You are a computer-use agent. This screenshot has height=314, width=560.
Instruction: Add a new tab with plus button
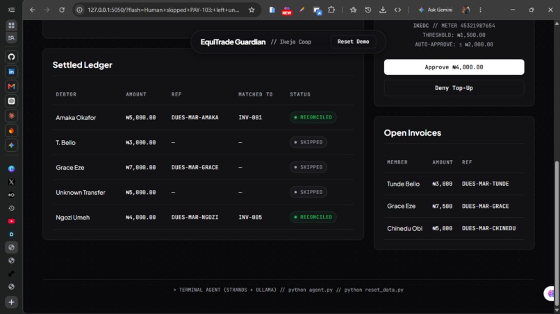tap(11, 302)
